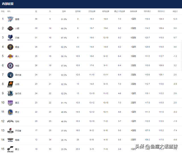Click the Pelicans team logo
Viewport: 182px width, 153px height.
(10, 140)
